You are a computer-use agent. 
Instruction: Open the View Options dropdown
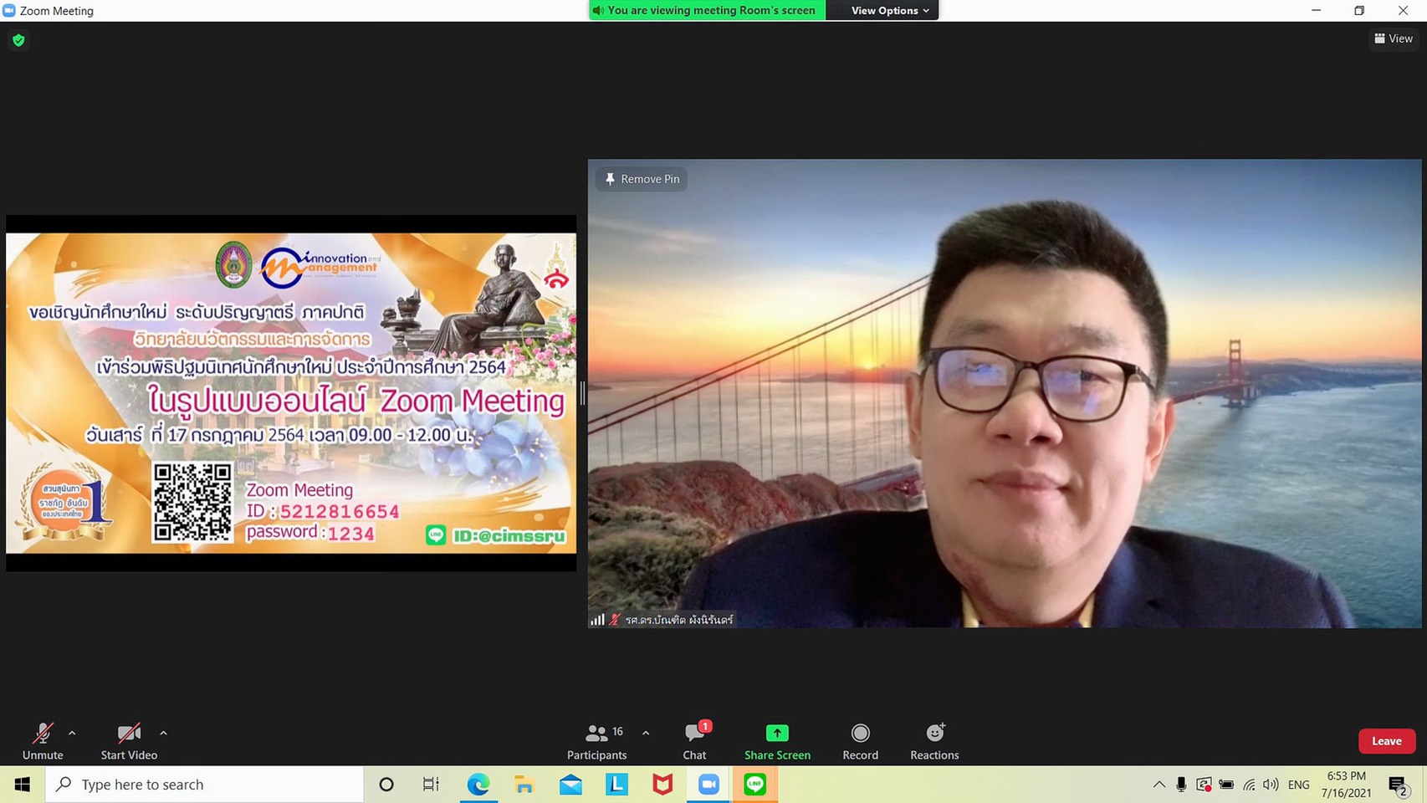pyautogui.click(x=889, y=10)
